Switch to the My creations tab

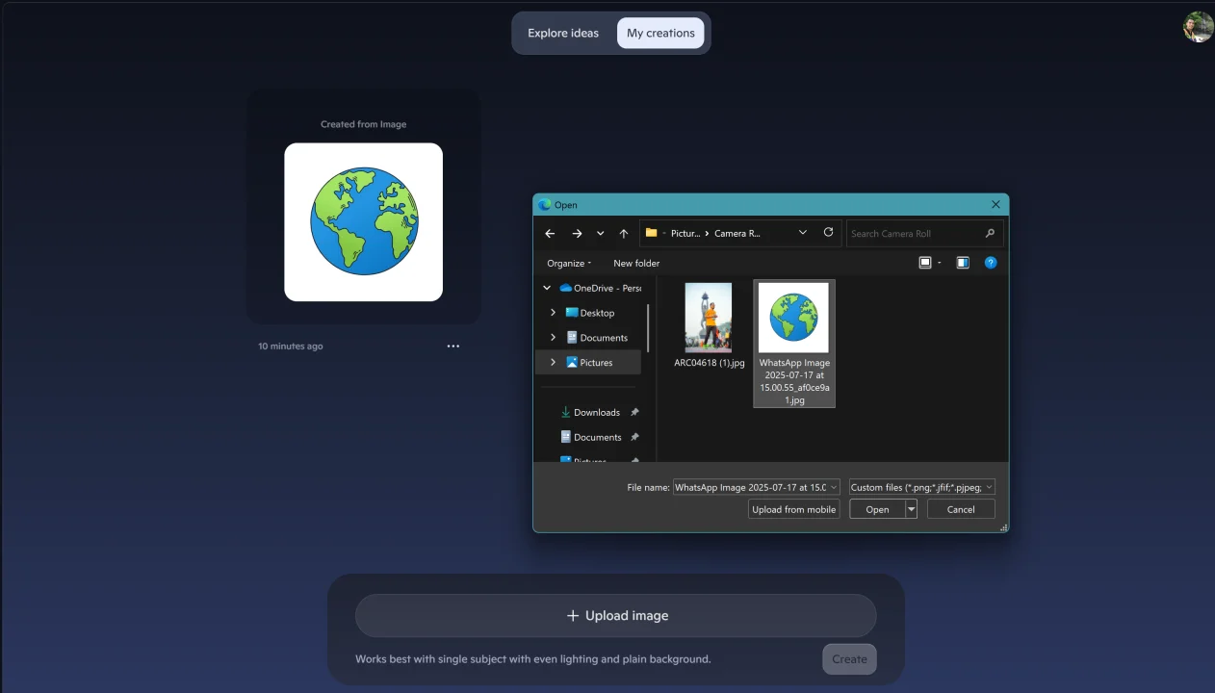point(660,33)
